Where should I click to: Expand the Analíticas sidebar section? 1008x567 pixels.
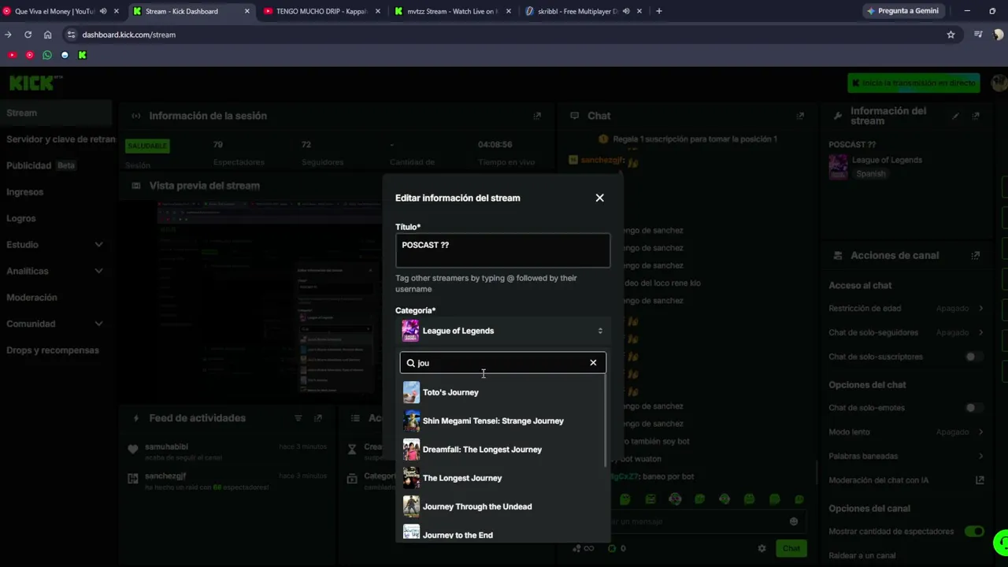point(54,271)
